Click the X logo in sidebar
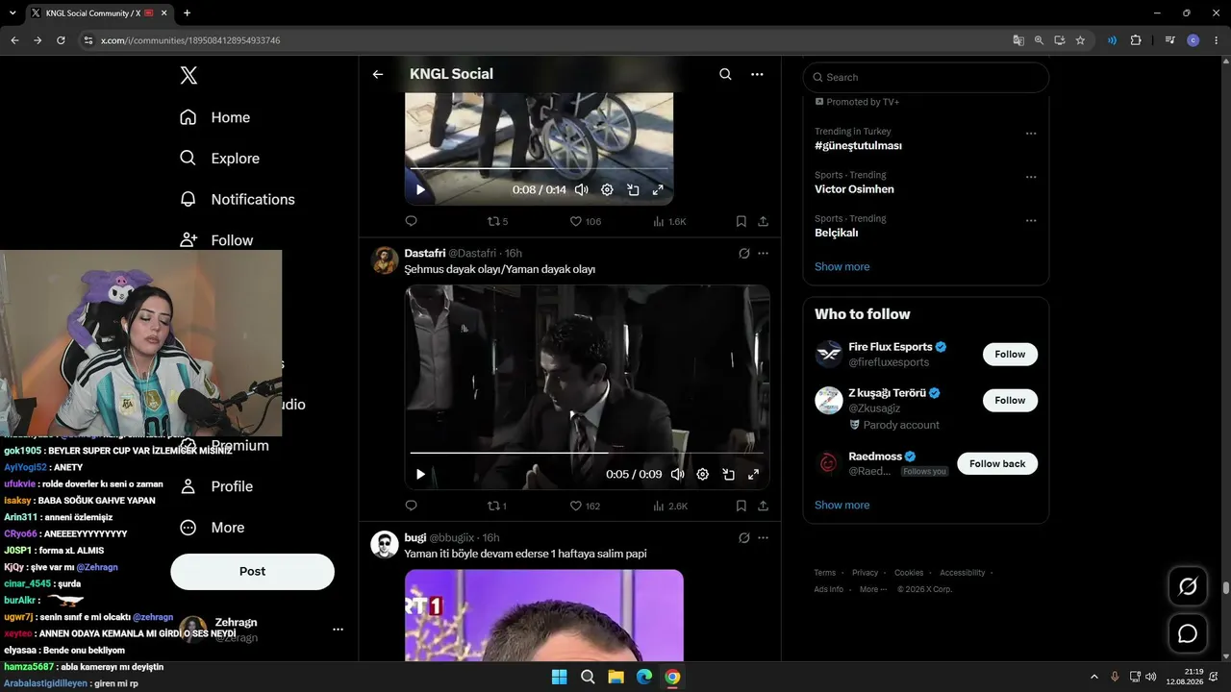 (x=188, y=75)
